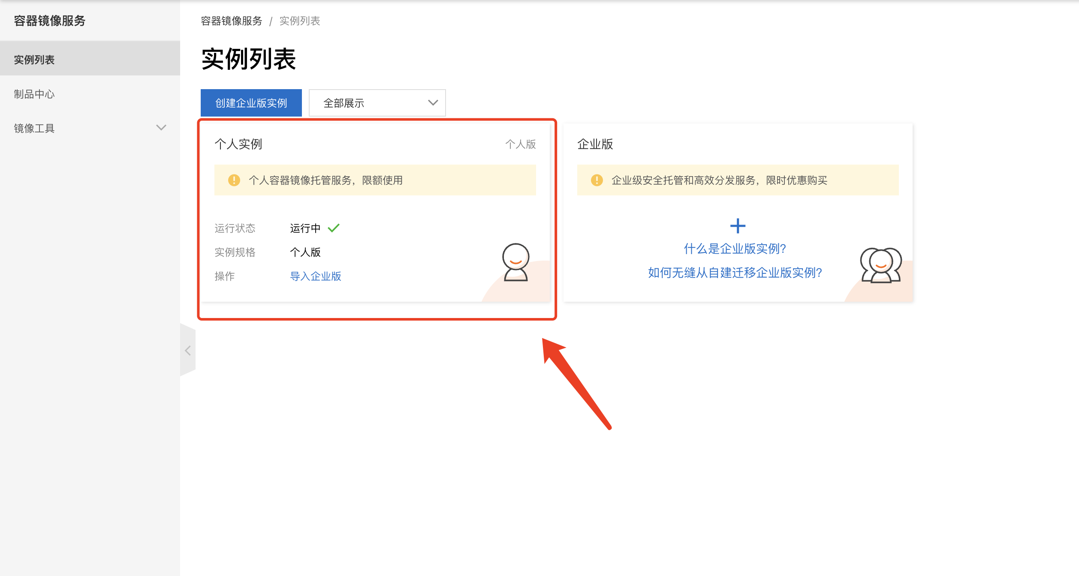This screenshot has width=1079, height=576.
Task: Click the 企业级安全托管和高效分发服务 notice text
Action: [x=720, y=180]
